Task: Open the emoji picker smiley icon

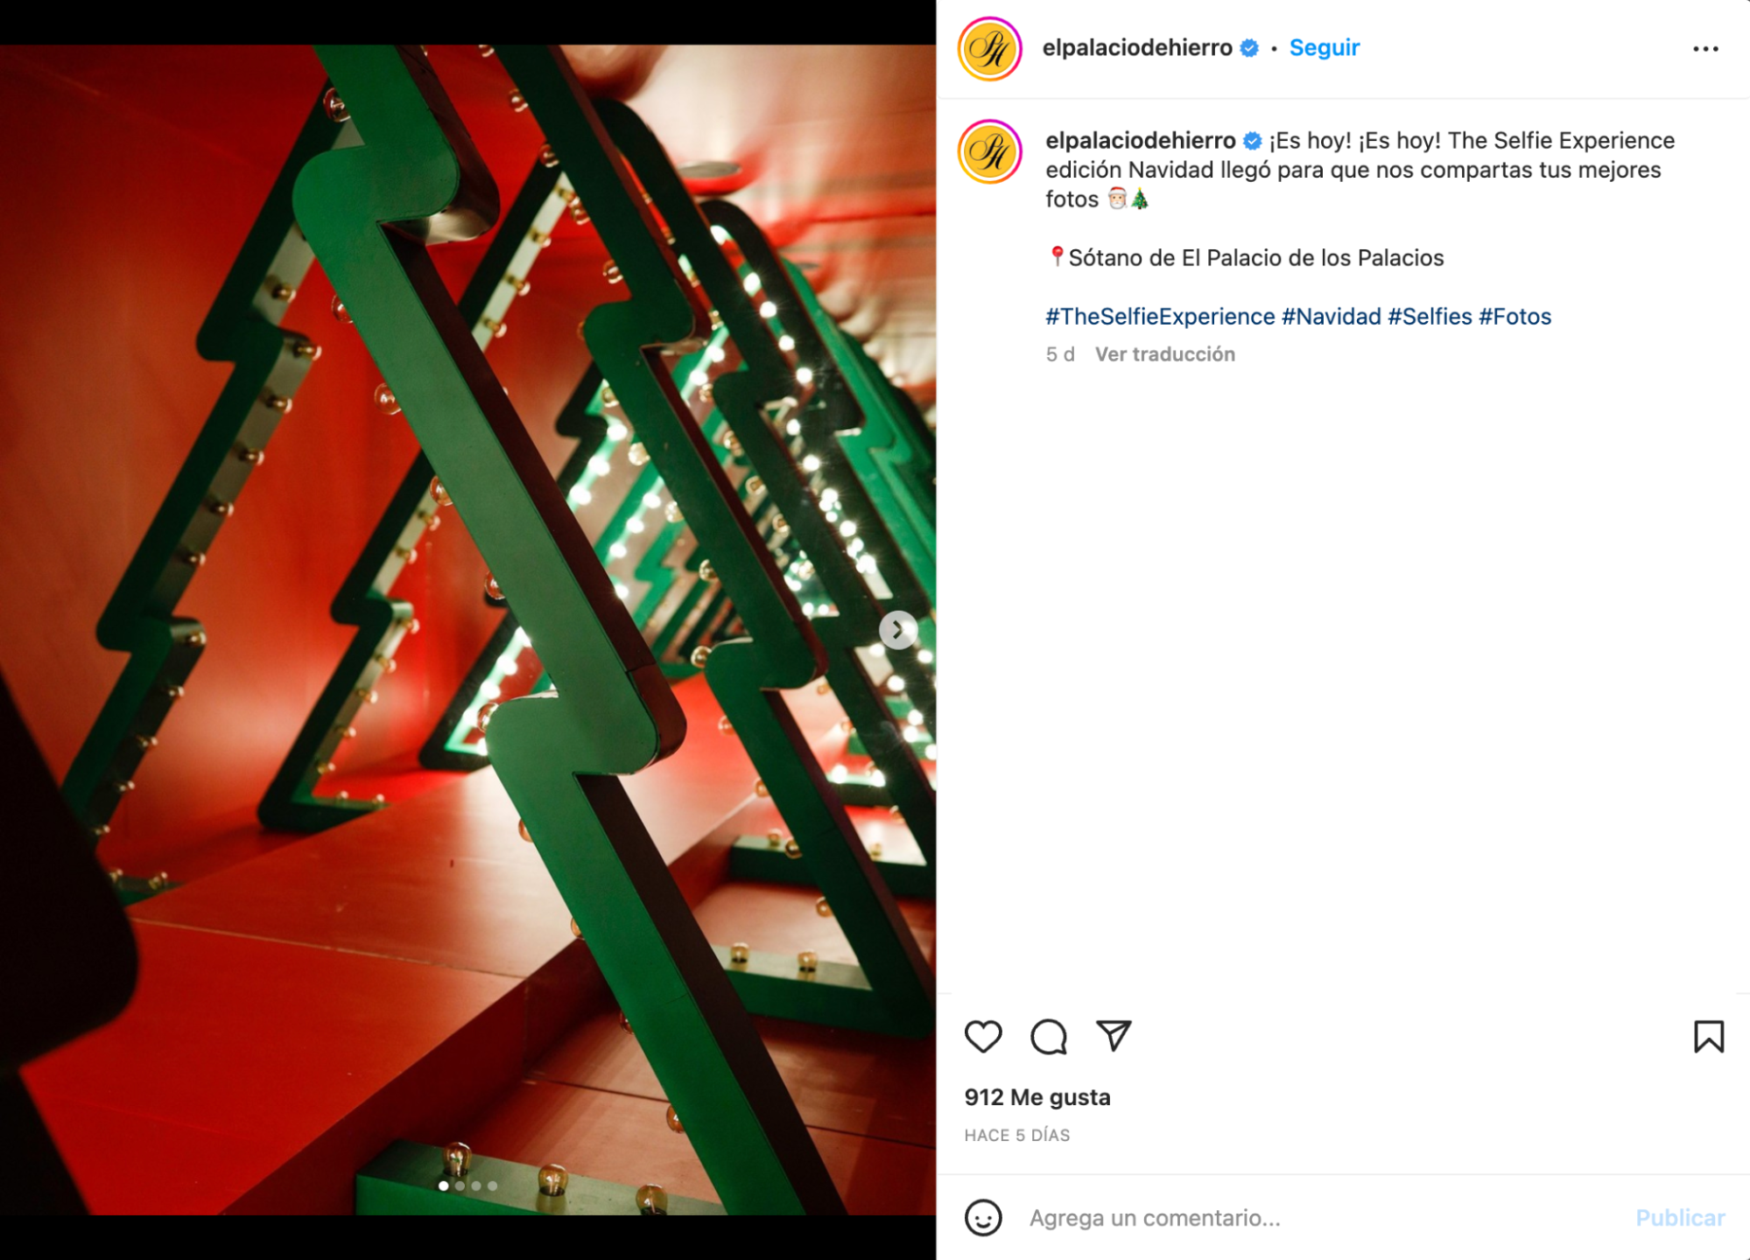Action: pyautogui.click(x=983, y=1217)
